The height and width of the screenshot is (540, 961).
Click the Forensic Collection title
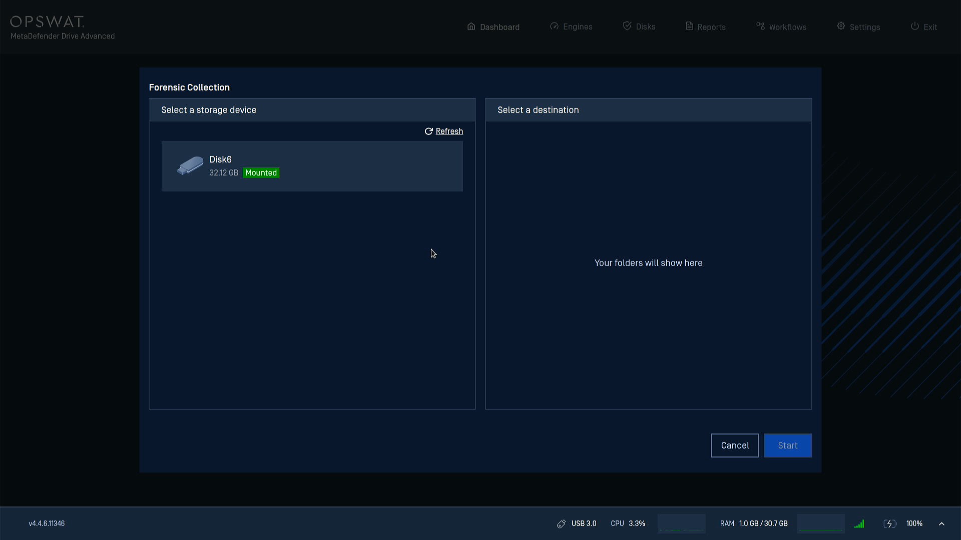(x=189, y=87)
